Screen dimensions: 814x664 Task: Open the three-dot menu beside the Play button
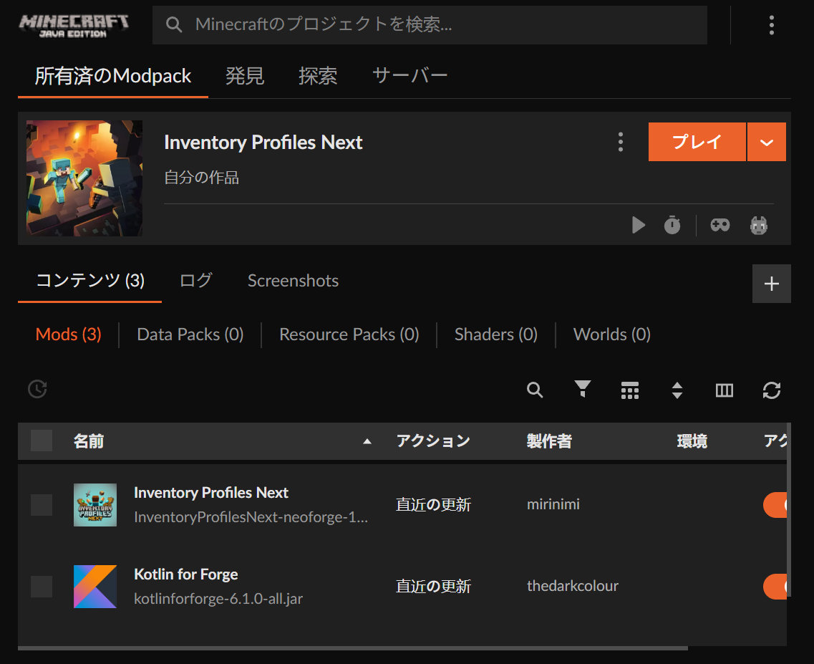[x=620, y=142]
